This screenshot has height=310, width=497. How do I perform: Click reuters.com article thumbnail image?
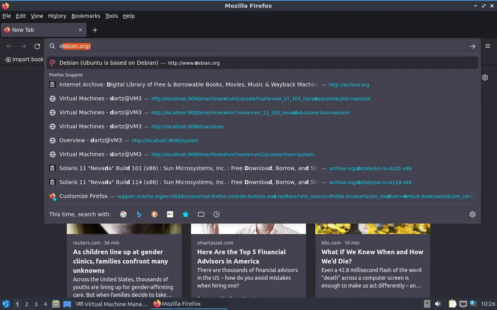(x=124, y=229)
